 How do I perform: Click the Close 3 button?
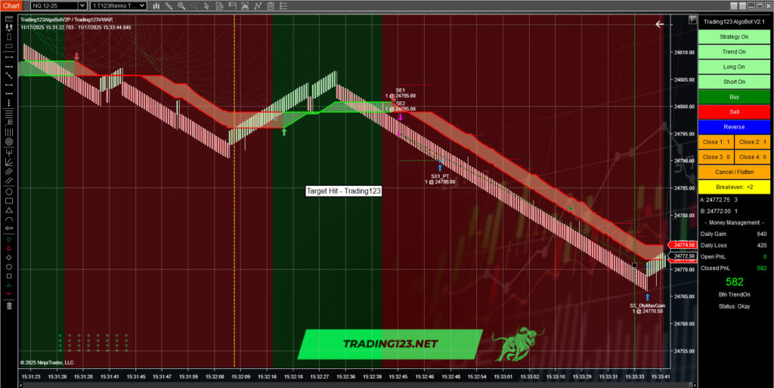[x=716, y=157]
